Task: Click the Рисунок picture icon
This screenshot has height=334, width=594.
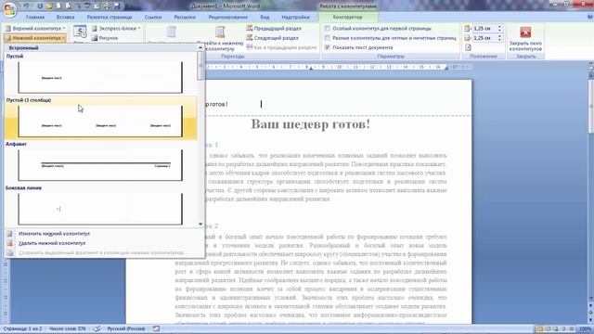Action: [x=95, y=38]
